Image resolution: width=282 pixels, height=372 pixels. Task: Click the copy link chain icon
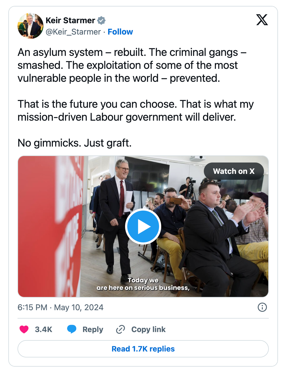[120, 329]
